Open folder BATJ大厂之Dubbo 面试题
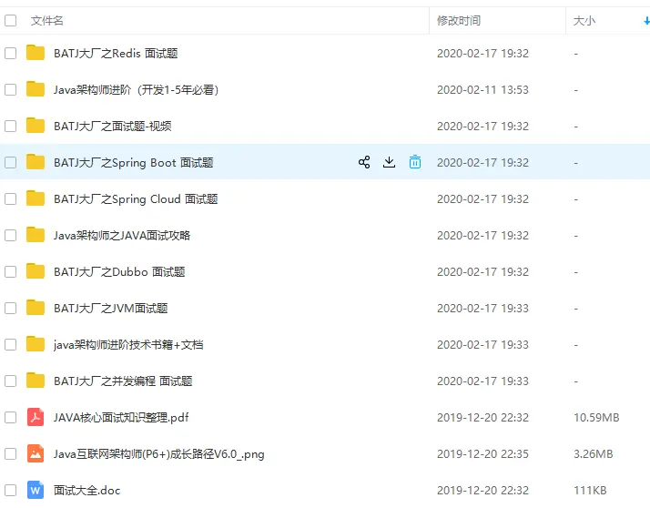This screenshot has width=650, height=508. [x=119, y=271]
